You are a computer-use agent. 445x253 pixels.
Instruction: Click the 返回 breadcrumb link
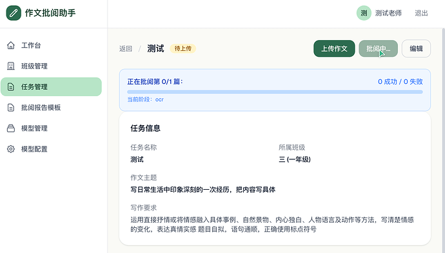point(126,49)
